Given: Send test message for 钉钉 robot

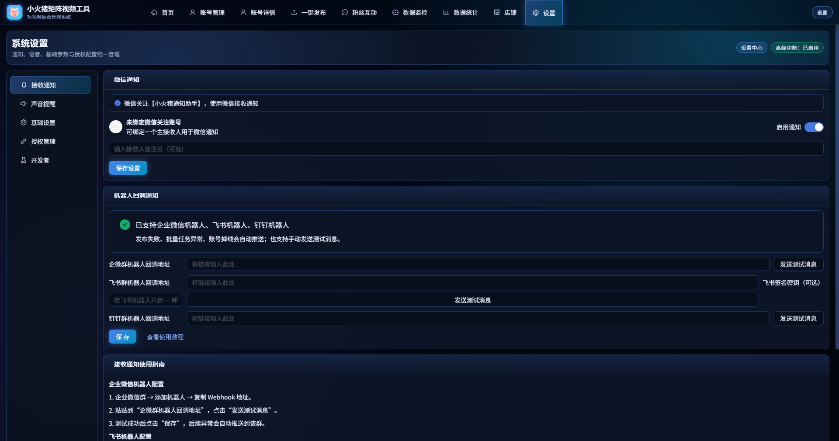Looking at the screenshot, I should point(798,319).
